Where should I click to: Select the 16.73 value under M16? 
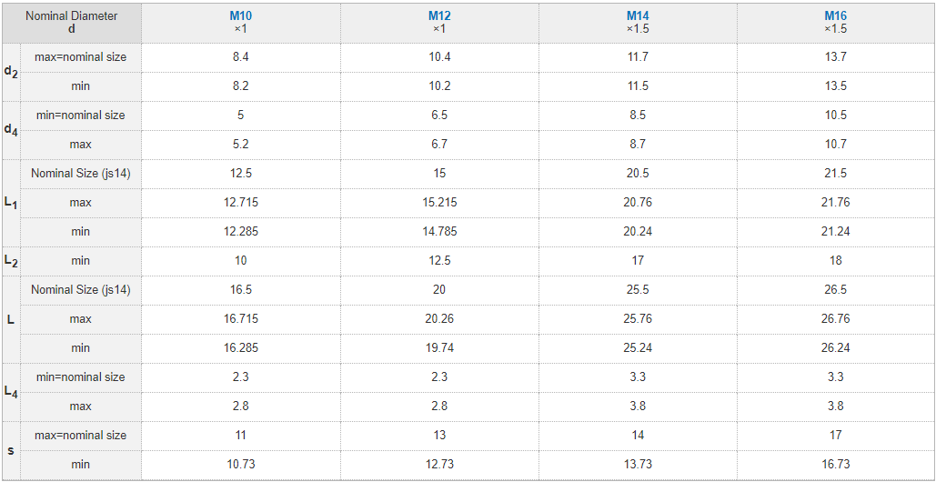[x=835, y=465]
